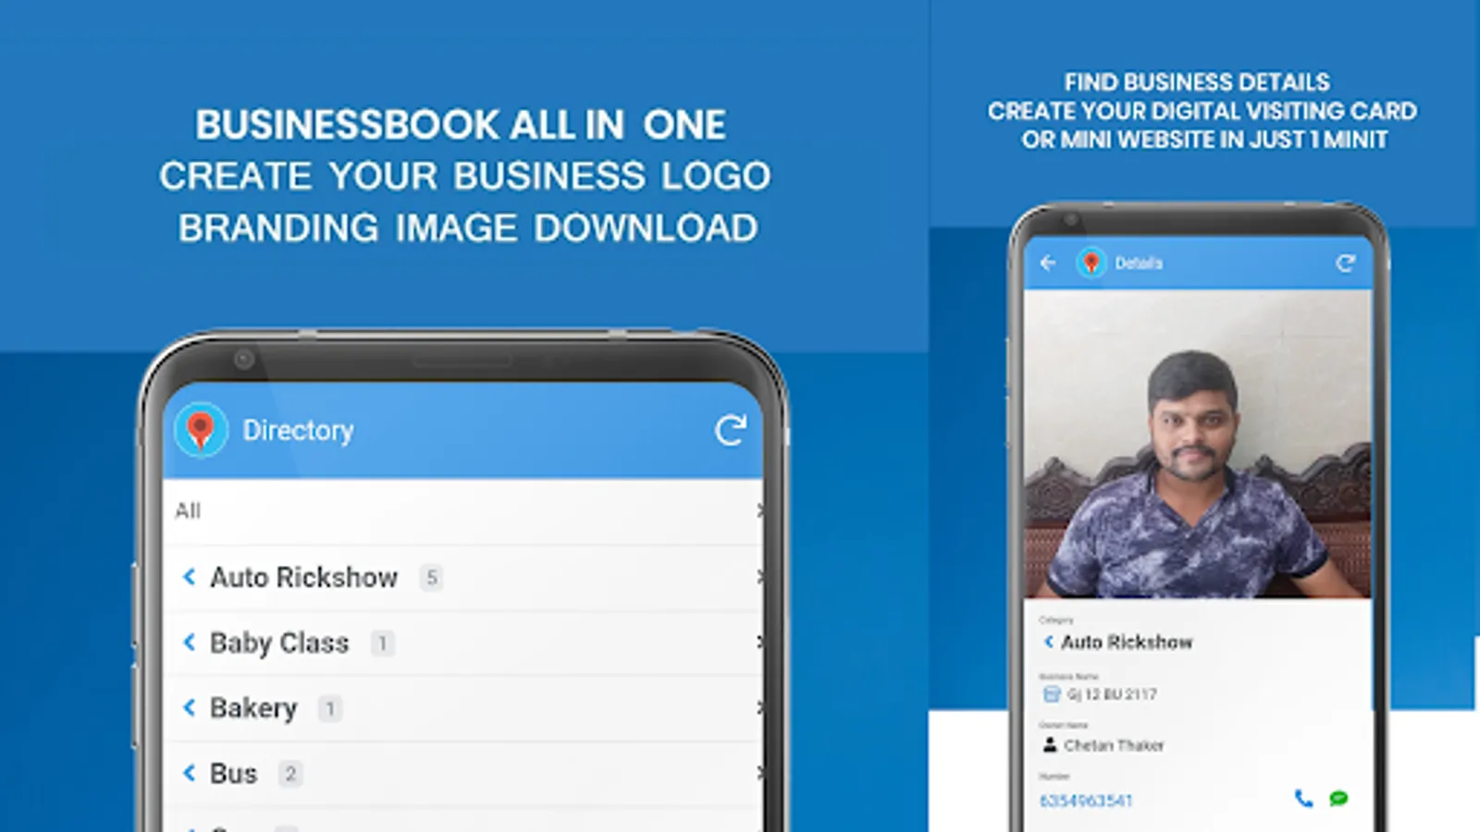Click the business name Gj 12 BU 2117
The height and width of the screenshot is (832, 1480).
1112,694
